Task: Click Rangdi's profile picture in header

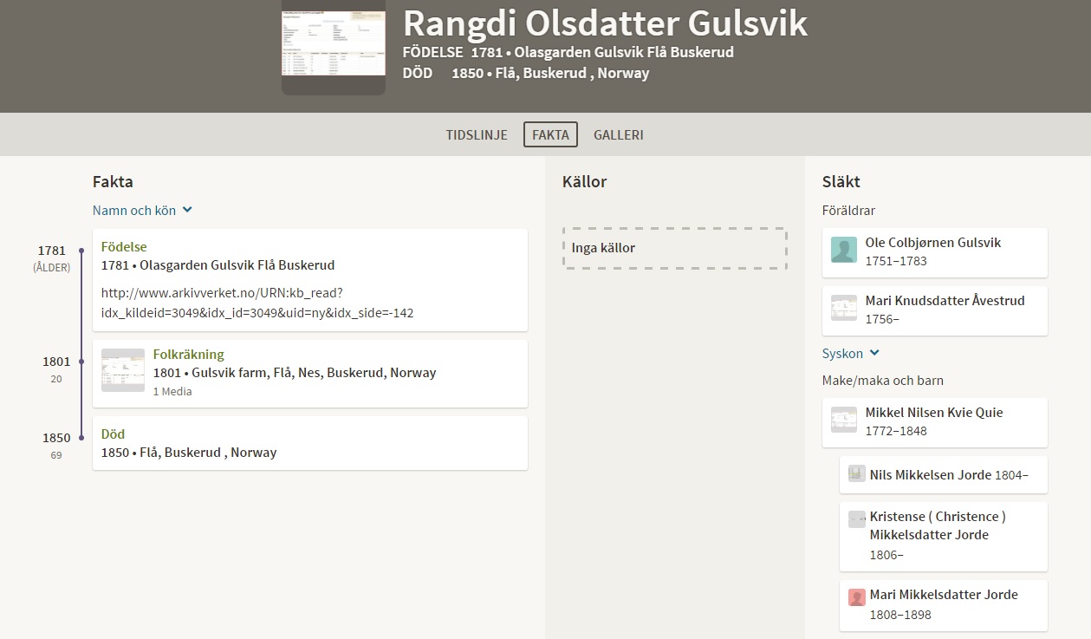Action: point(334,48)
